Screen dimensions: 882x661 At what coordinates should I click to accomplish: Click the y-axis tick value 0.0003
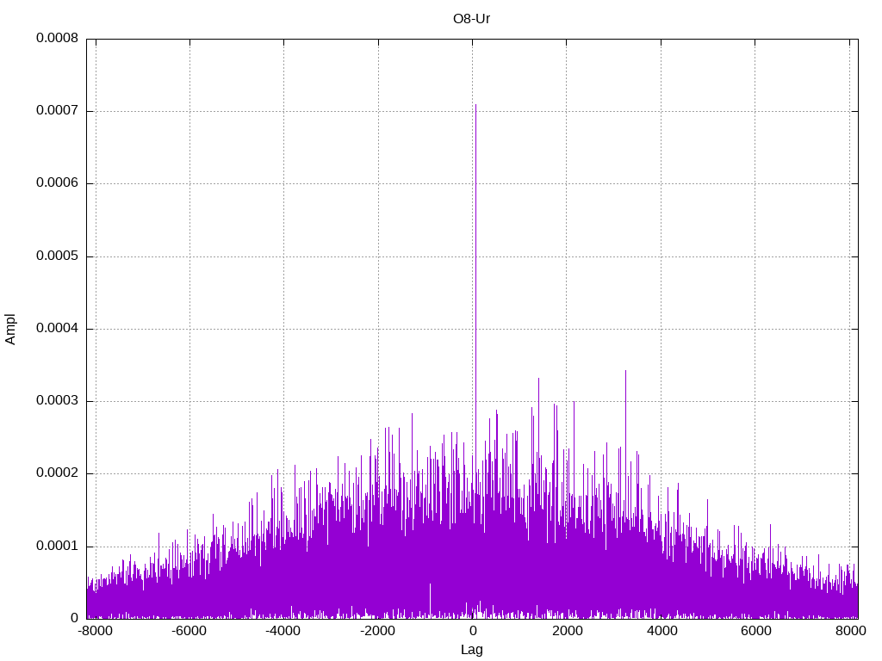[x=57, y=401]
